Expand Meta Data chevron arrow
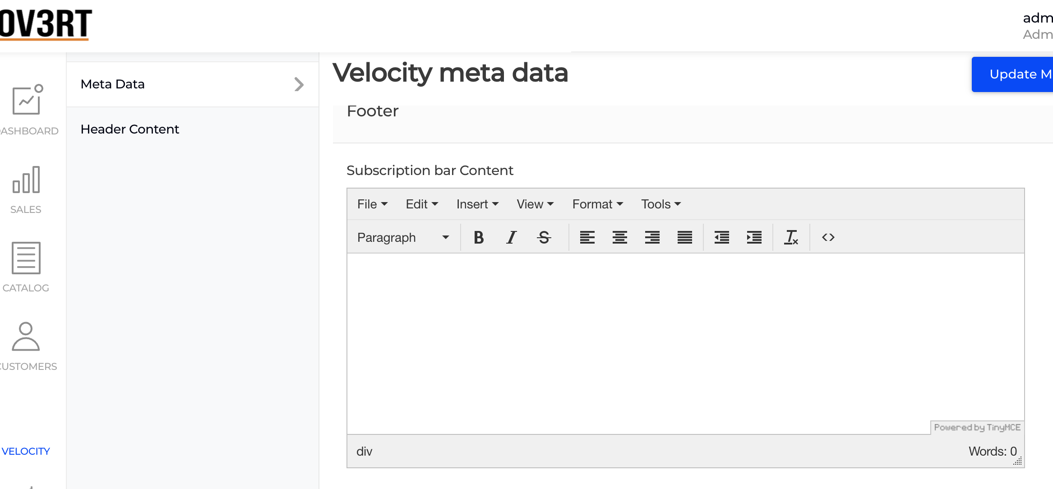The image size is (1053, 489). point(299,84)
